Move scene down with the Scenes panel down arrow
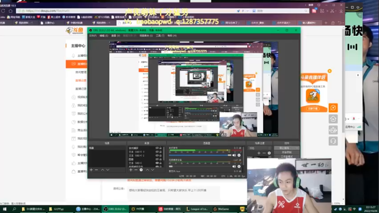The image size is (379, 213). [x=108, y=170]
